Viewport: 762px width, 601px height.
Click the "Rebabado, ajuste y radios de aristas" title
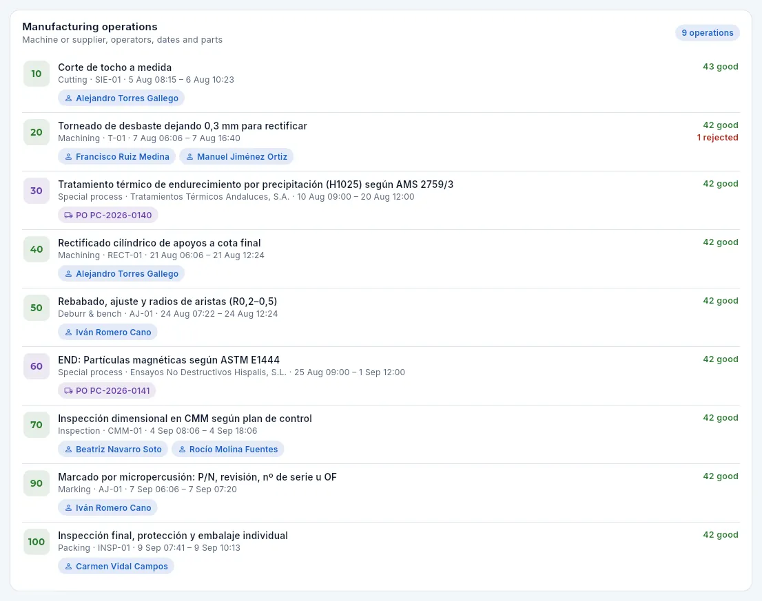167,302
